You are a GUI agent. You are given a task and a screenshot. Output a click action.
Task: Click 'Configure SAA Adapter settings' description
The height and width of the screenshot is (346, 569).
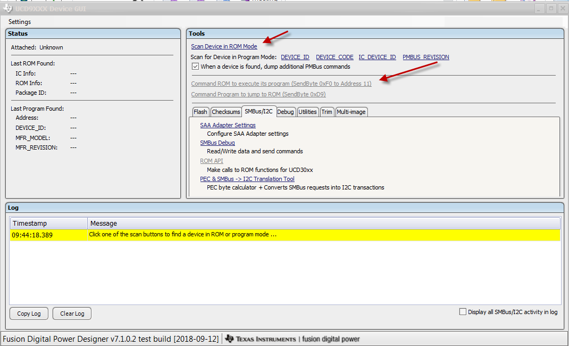(247, 134)
